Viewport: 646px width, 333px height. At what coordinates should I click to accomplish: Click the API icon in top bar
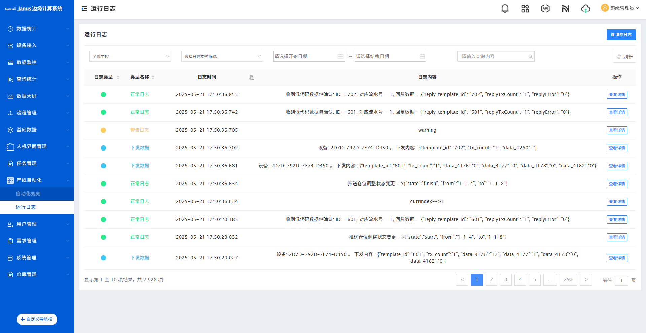click(x=545, y=9)
